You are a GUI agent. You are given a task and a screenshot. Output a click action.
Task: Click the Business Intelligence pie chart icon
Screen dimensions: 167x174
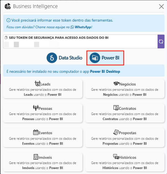pyautogui.click(x=8, y=6)
